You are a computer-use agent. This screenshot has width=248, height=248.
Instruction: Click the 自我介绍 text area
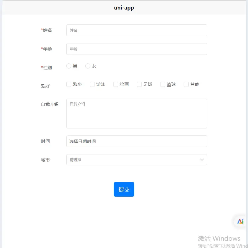coord(136,114)
